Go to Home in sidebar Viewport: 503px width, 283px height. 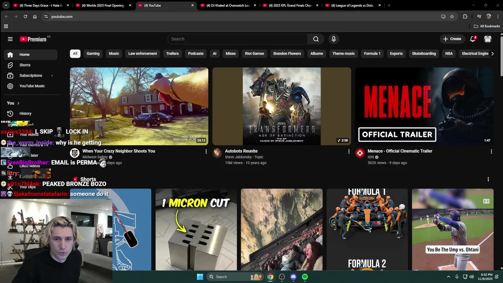click(x=31, y=55)
